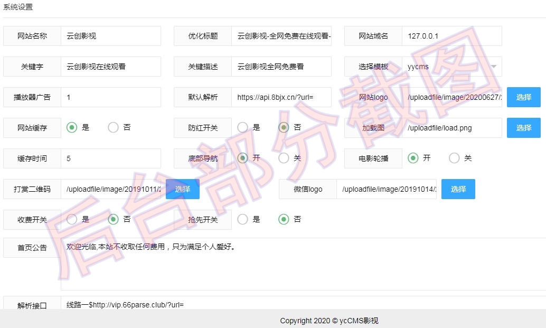The image size is (546, 328).
Task: Click the 优化标题 text field
Action: (281, 36)
